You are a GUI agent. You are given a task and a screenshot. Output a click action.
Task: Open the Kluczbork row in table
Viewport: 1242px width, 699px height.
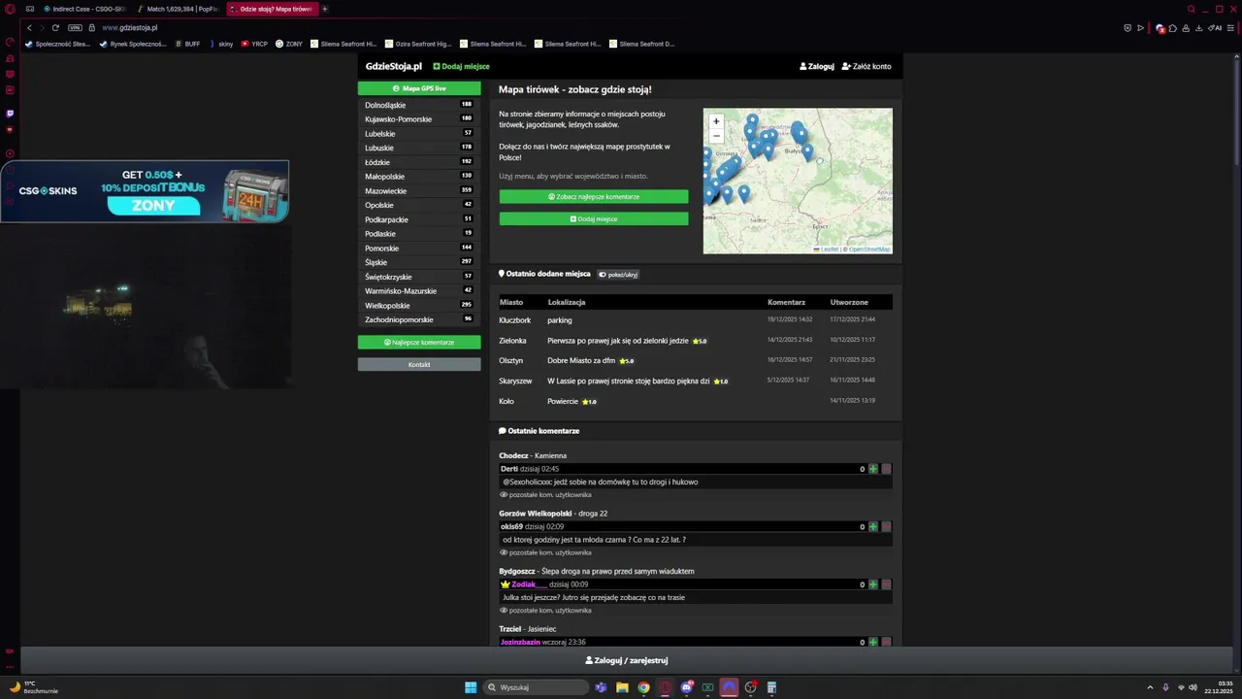tap(696, 320)
